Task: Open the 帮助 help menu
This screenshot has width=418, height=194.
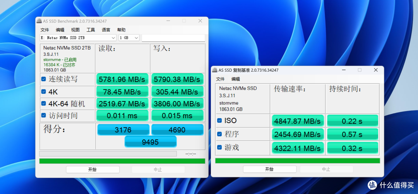Action: 121,29
